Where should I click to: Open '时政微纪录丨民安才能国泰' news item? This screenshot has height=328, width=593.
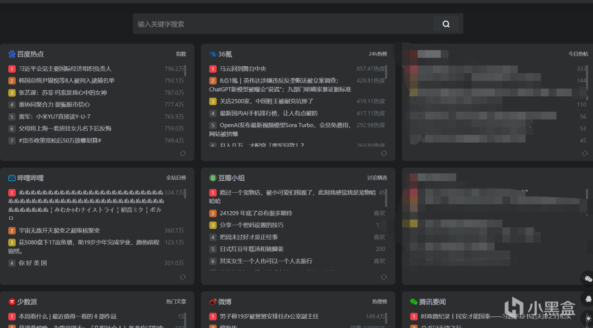pyautogui.click(x=496, y=316)
